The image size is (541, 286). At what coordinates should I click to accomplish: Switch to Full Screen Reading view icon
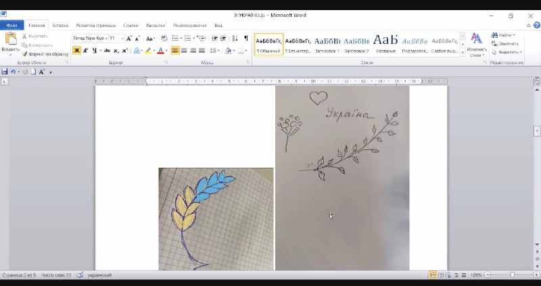tap(441, 275)
